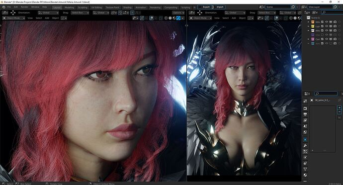Add a workspace with the plus tab
The height and width of the screenshot is (185, 343).
[x=194, y=7]
